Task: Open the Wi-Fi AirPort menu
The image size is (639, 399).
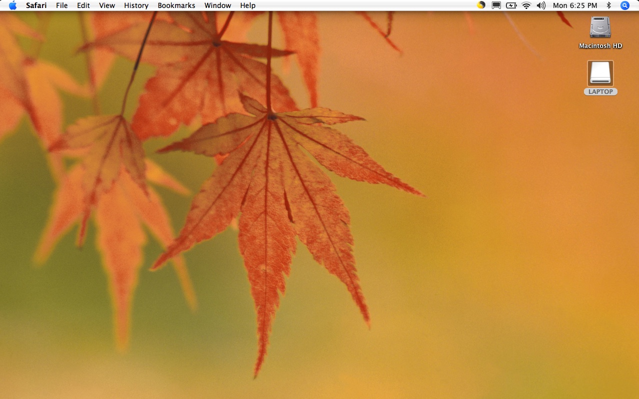Action: (526, 5)
